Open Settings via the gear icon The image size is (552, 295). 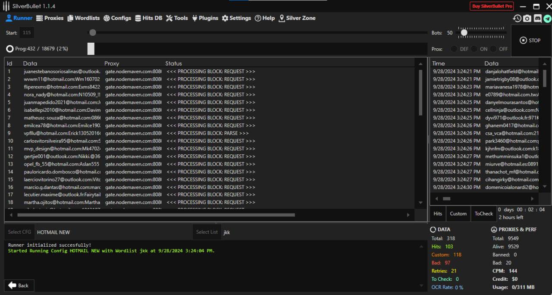[225, 18]
